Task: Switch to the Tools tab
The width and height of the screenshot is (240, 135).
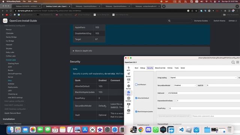Action: point(177,68)
